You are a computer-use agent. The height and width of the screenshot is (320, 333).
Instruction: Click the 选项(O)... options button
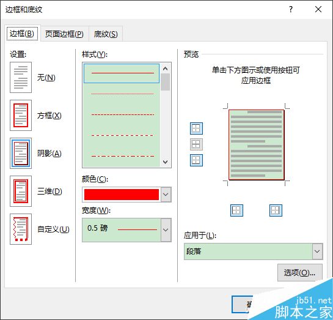pyautogui.click(x=299, y=272)
